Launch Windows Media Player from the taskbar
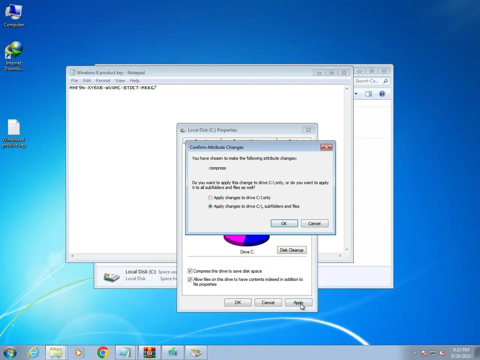Screen dimensions: 480x360 click(79, 352)
